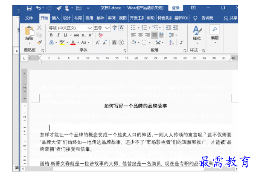Cut selected text with scissors icon
254x176 pixels.
click(x=39, y=28)
